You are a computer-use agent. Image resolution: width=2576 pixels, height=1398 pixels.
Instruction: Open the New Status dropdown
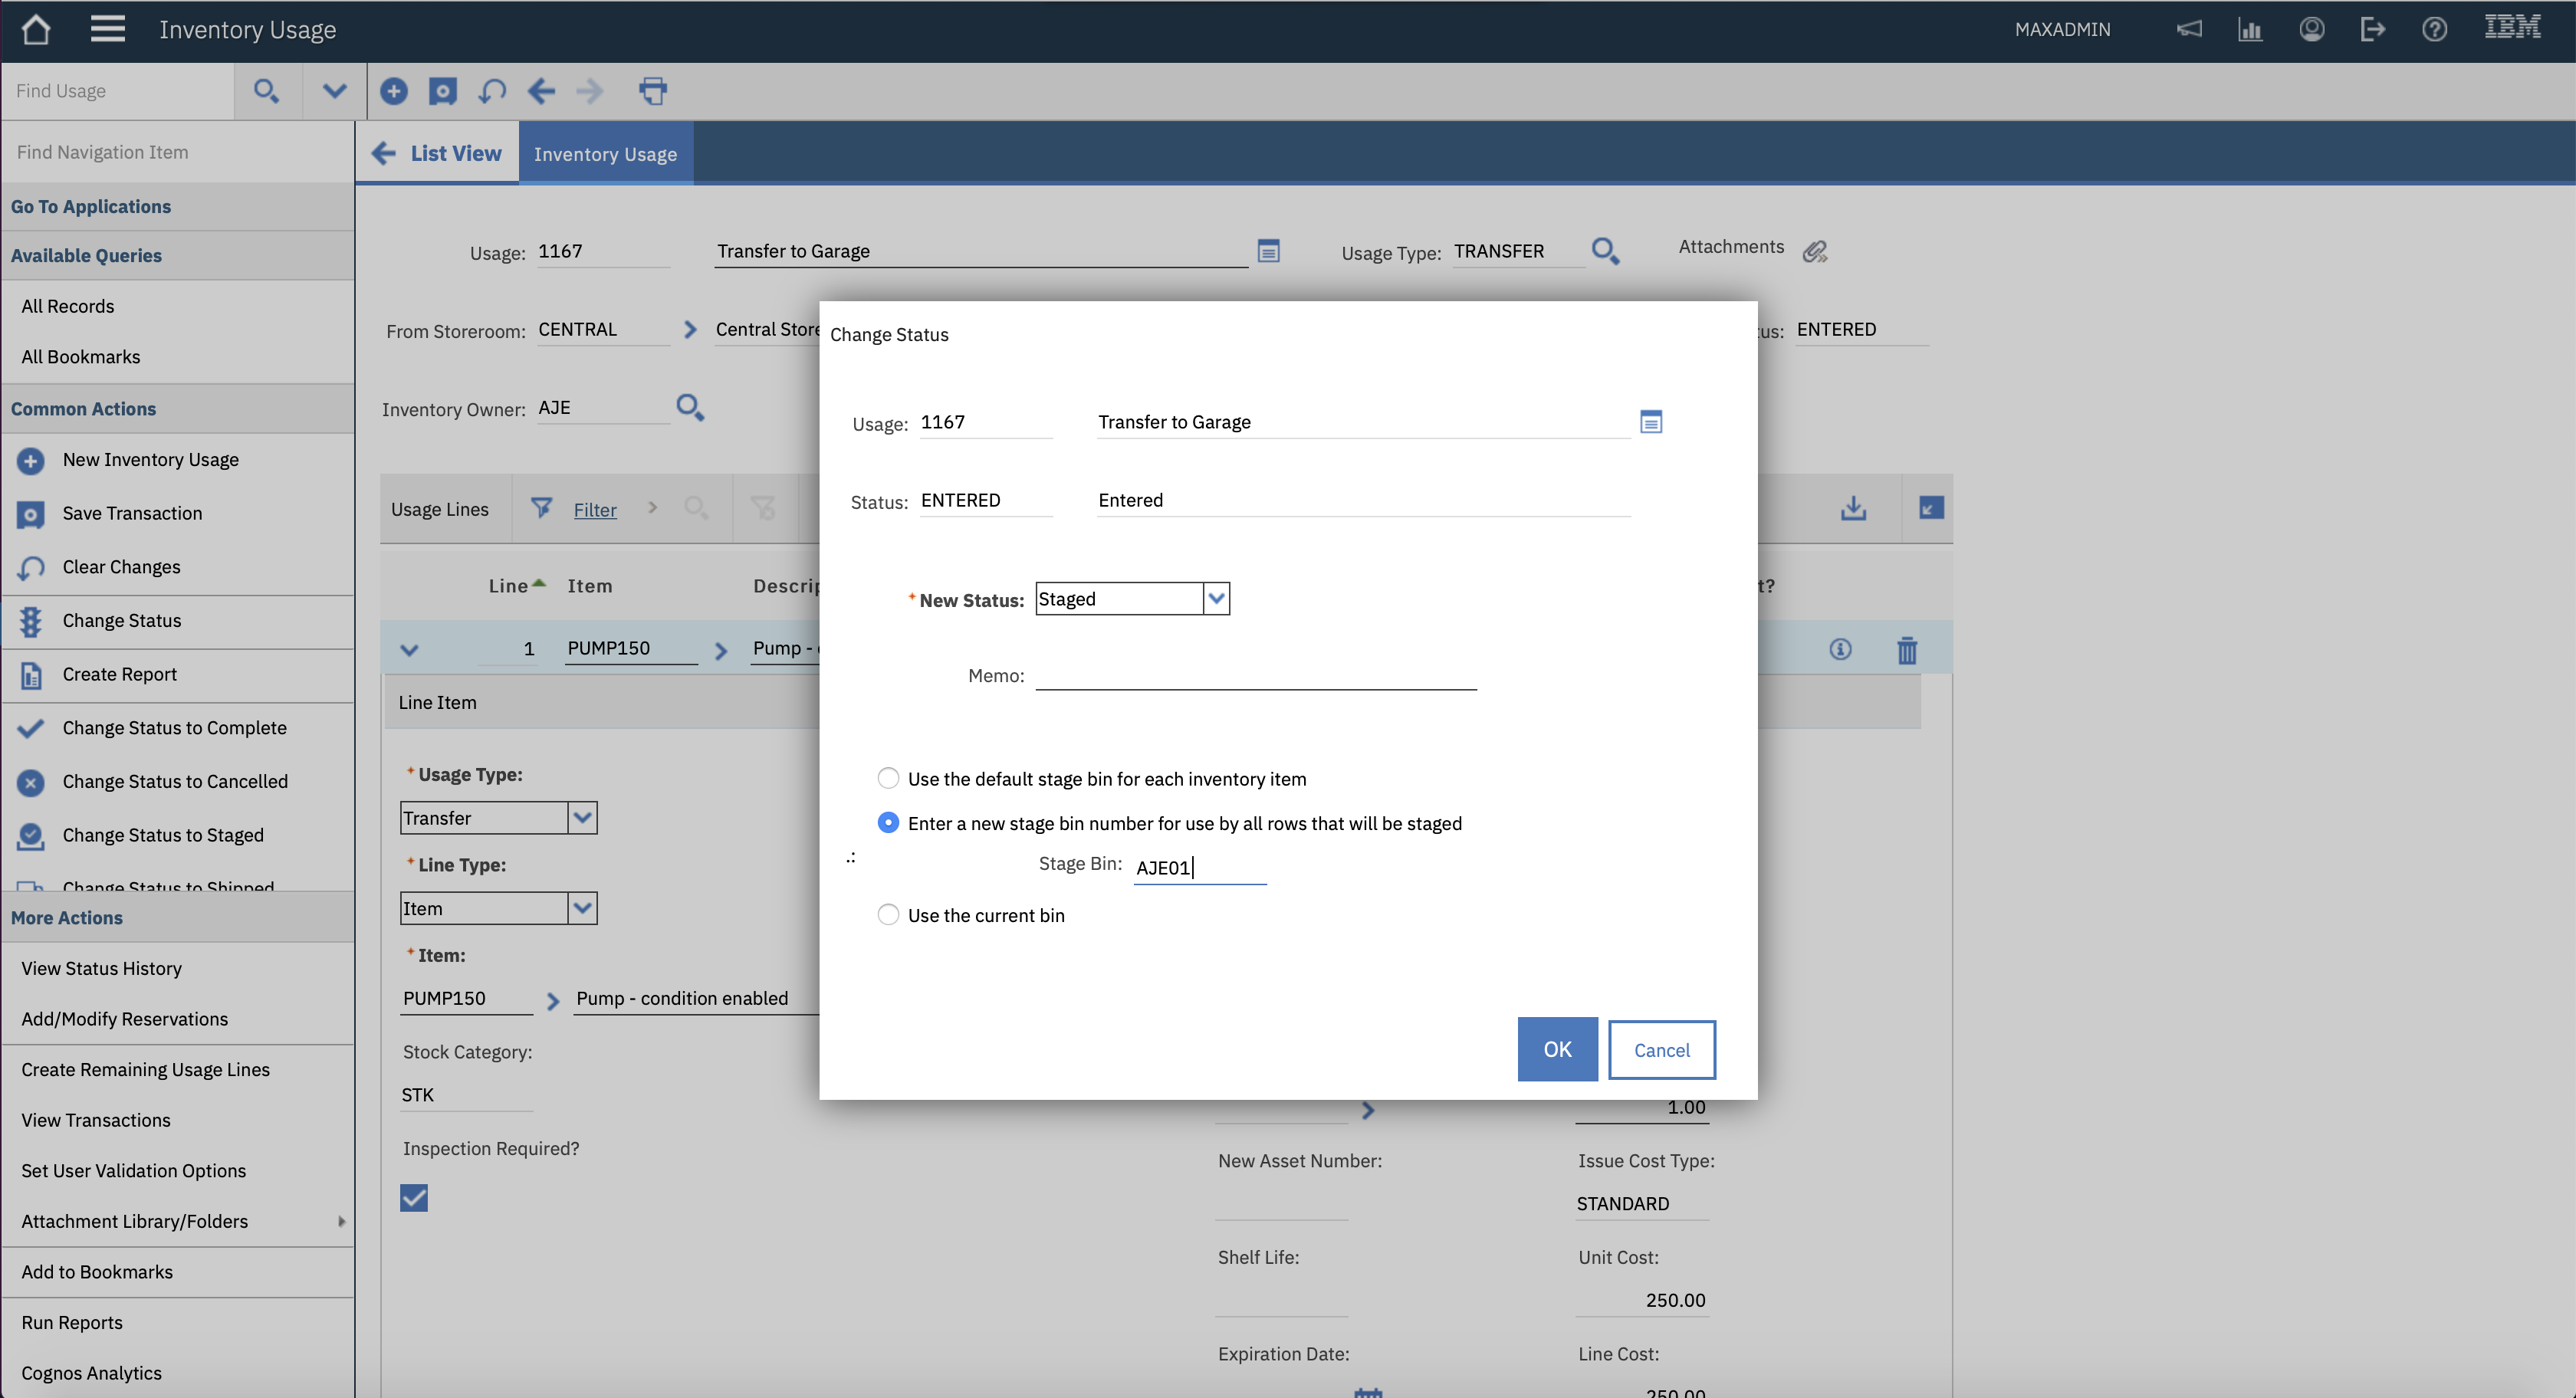(1216, 598)
